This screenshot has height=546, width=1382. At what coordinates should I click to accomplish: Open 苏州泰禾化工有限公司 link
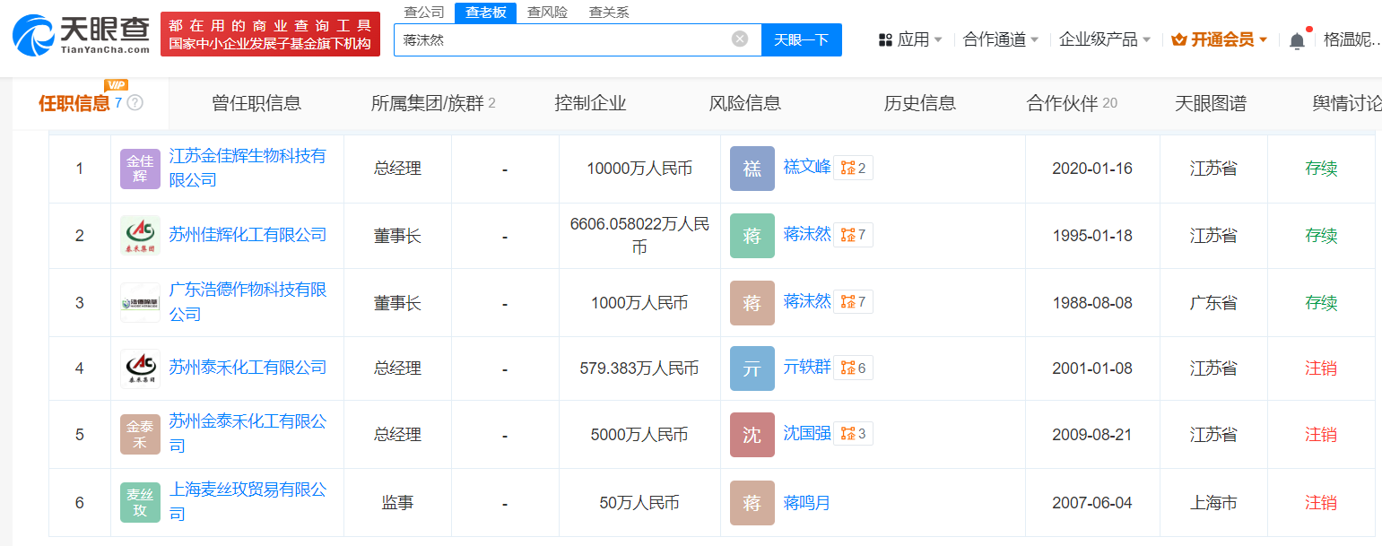(248, 368)
